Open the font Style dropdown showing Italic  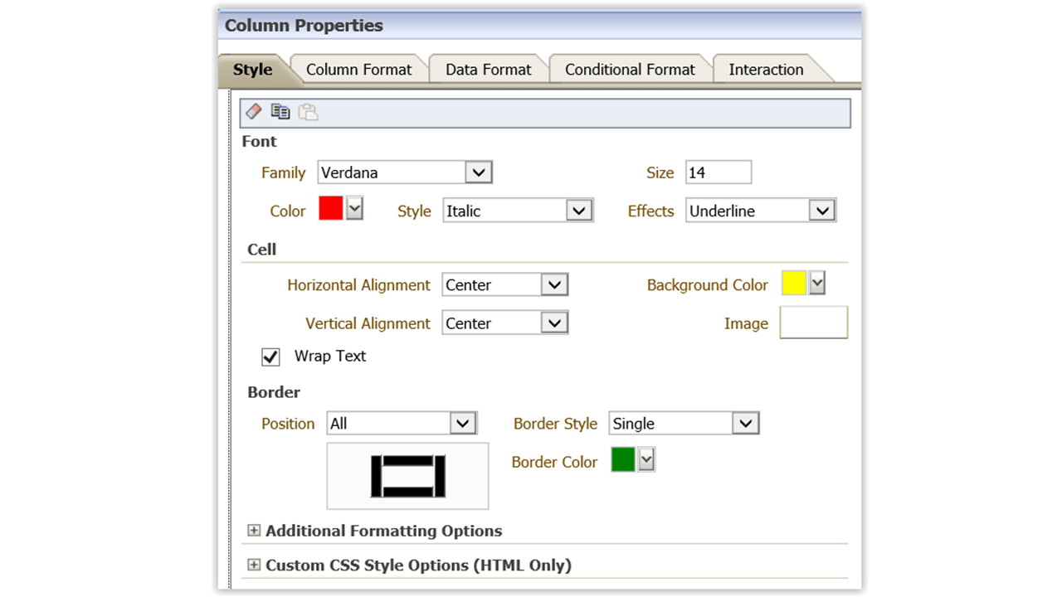(x=518, y=211)
